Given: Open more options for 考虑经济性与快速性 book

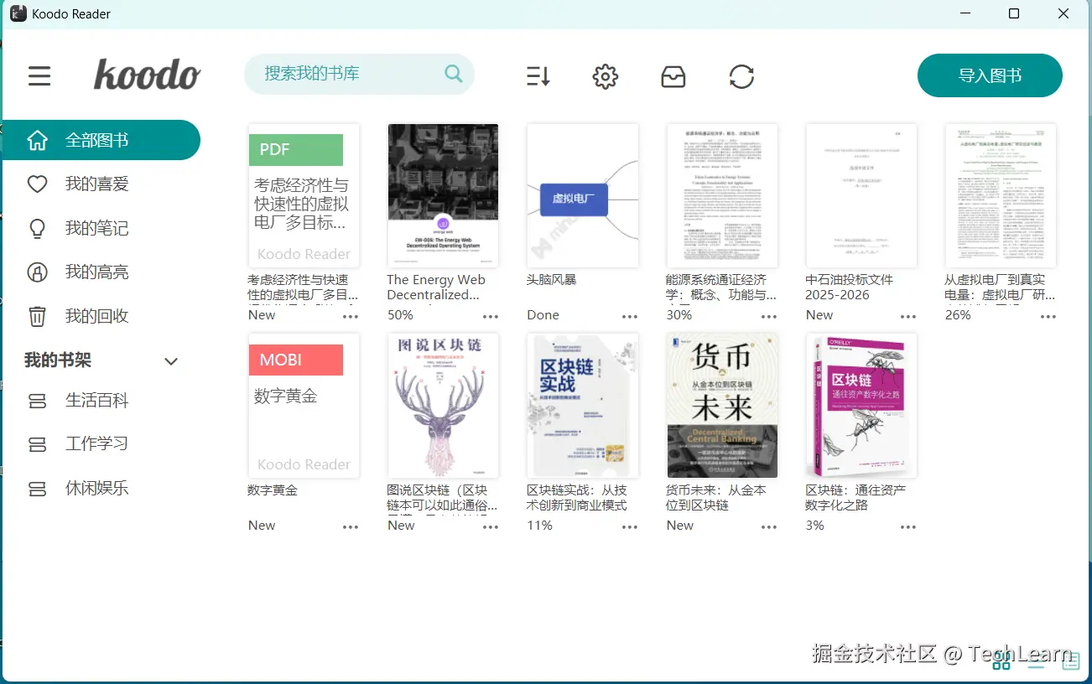Looking at the screenshot, I should coord(351,317).
